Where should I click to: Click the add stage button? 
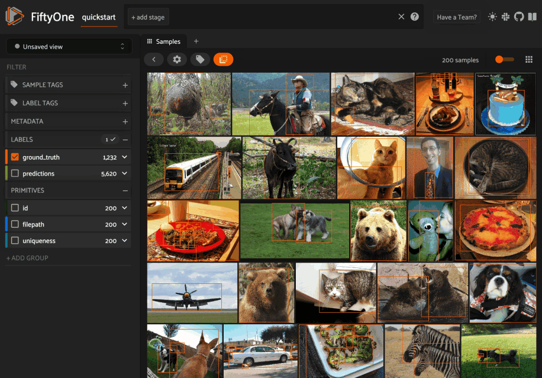coord(148,17)
